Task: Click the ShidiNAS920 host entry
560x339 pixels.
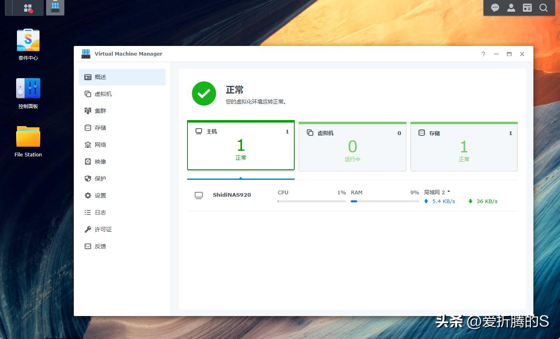Action: coord(232,195)
